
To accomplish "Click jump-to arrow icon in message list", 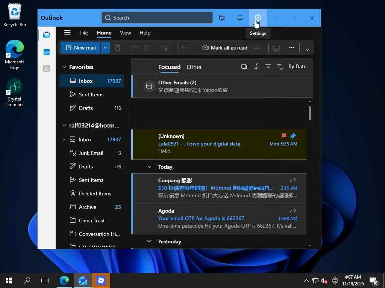I will (256, 67).
